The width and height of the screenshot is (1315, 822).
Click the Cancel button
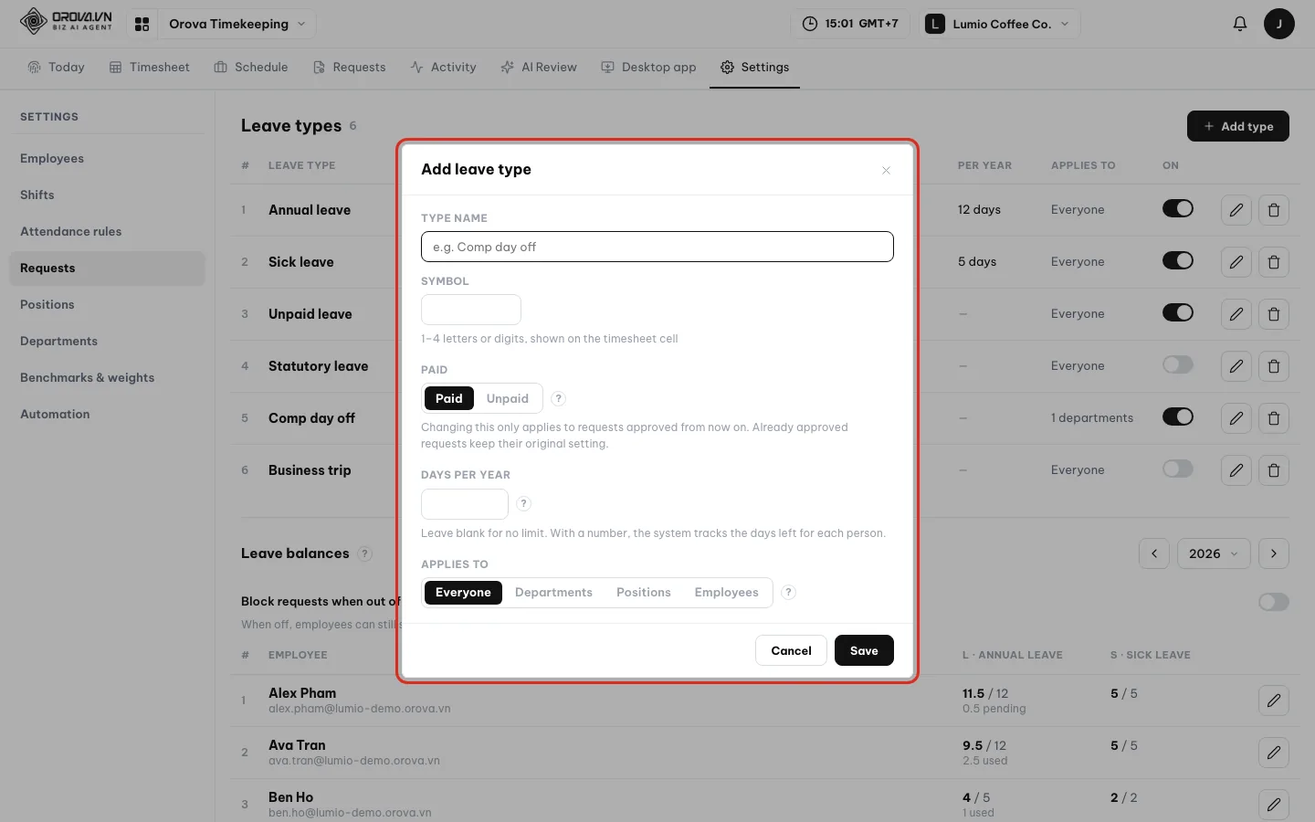point(791,650)
